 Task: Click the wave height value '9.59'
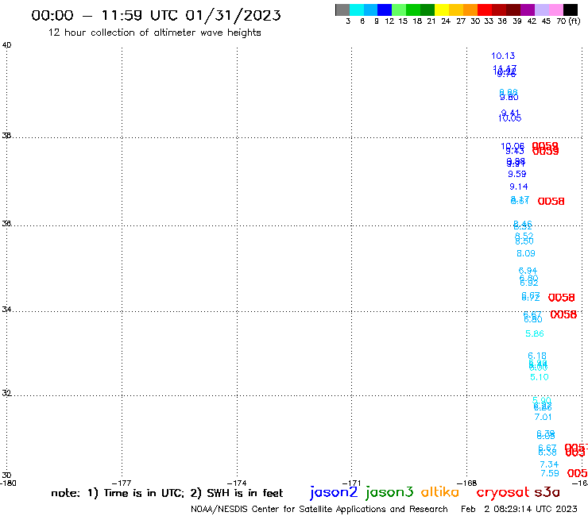click(516, 174)
